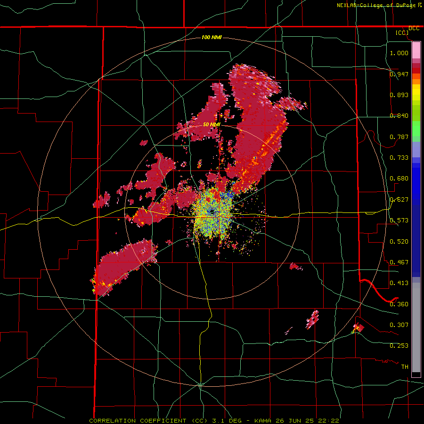Click the gray lower color bar segment

pos(416,327)
